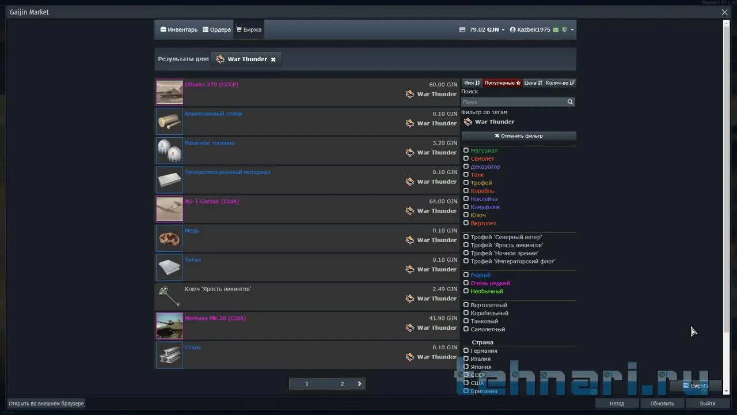Open the Merkava Mk.2B (США) listing link

[x=215, y=318]
